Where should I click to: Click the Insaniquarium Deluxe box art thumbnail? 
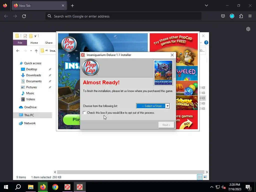(x=163, y=73)
